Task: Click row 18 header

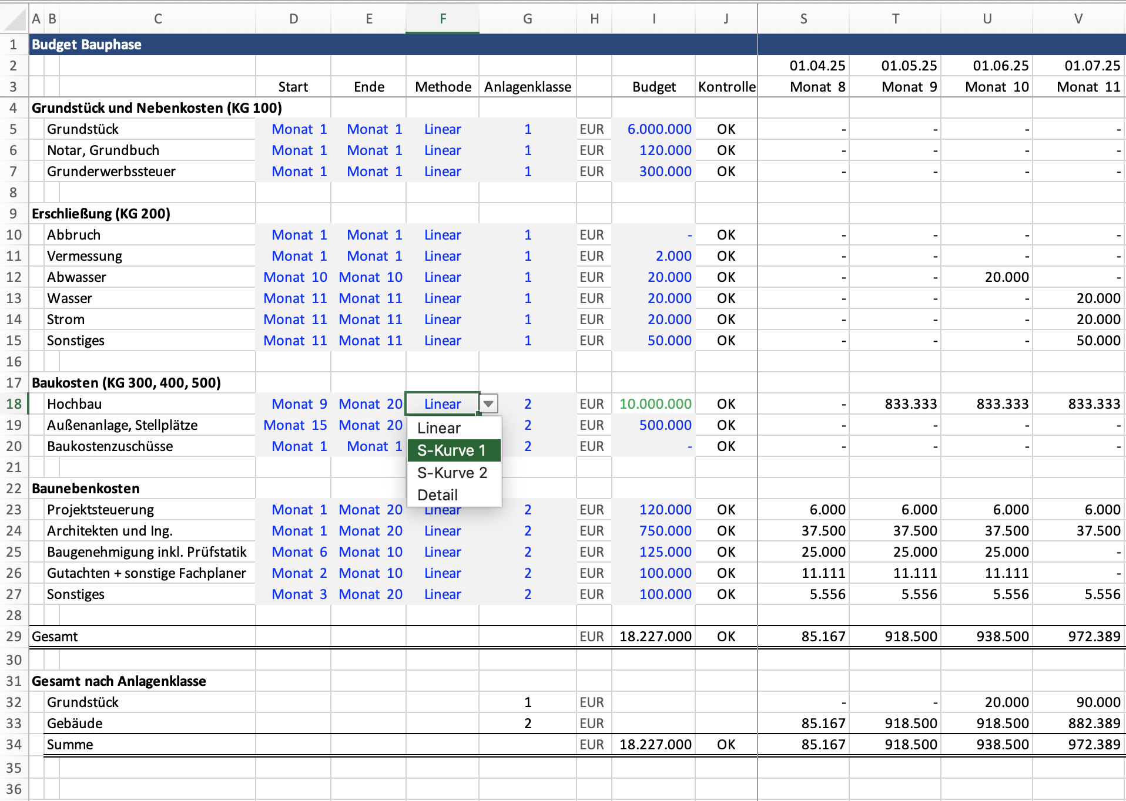Action: pyautogui.click(x=14, y=404)
